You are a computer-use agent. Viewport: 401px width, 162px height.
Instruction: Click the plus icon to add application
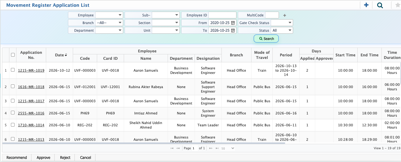pos(366,5)
